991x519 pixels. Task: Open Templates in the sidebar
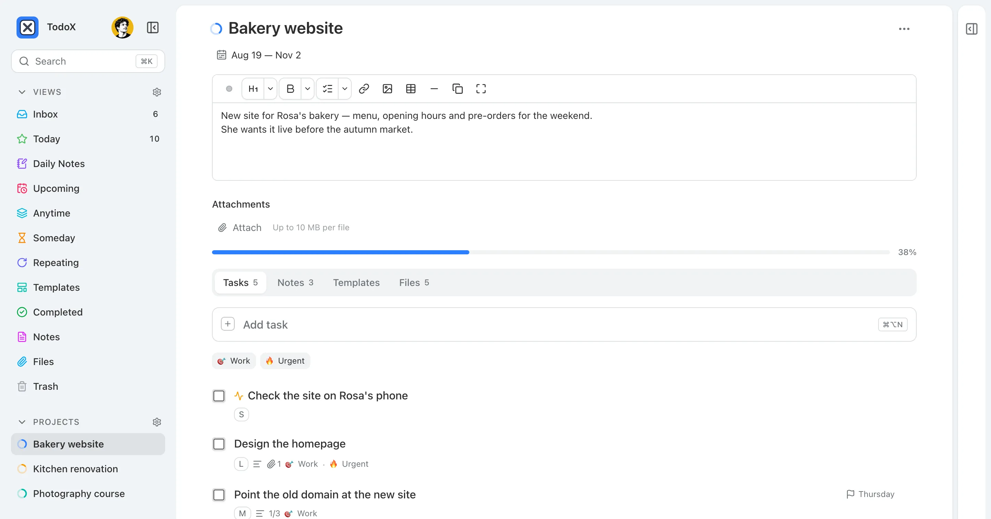(88, 287)
